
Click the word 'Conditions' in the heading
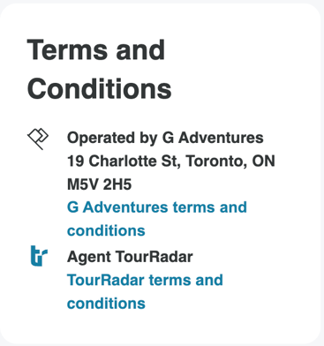pos(99,88)
